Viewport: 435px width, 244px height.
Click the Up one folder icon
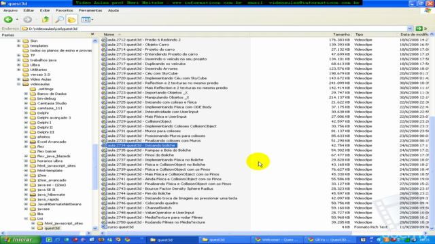(46, 20)
